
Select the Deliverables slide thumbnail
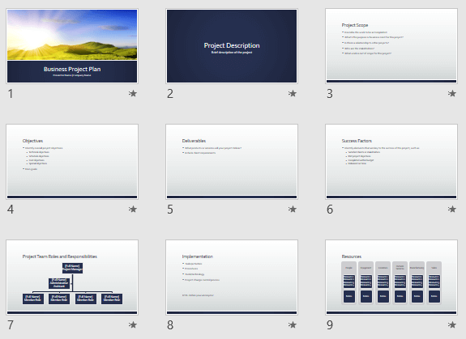pyautogui.click(x=232, y=162)
